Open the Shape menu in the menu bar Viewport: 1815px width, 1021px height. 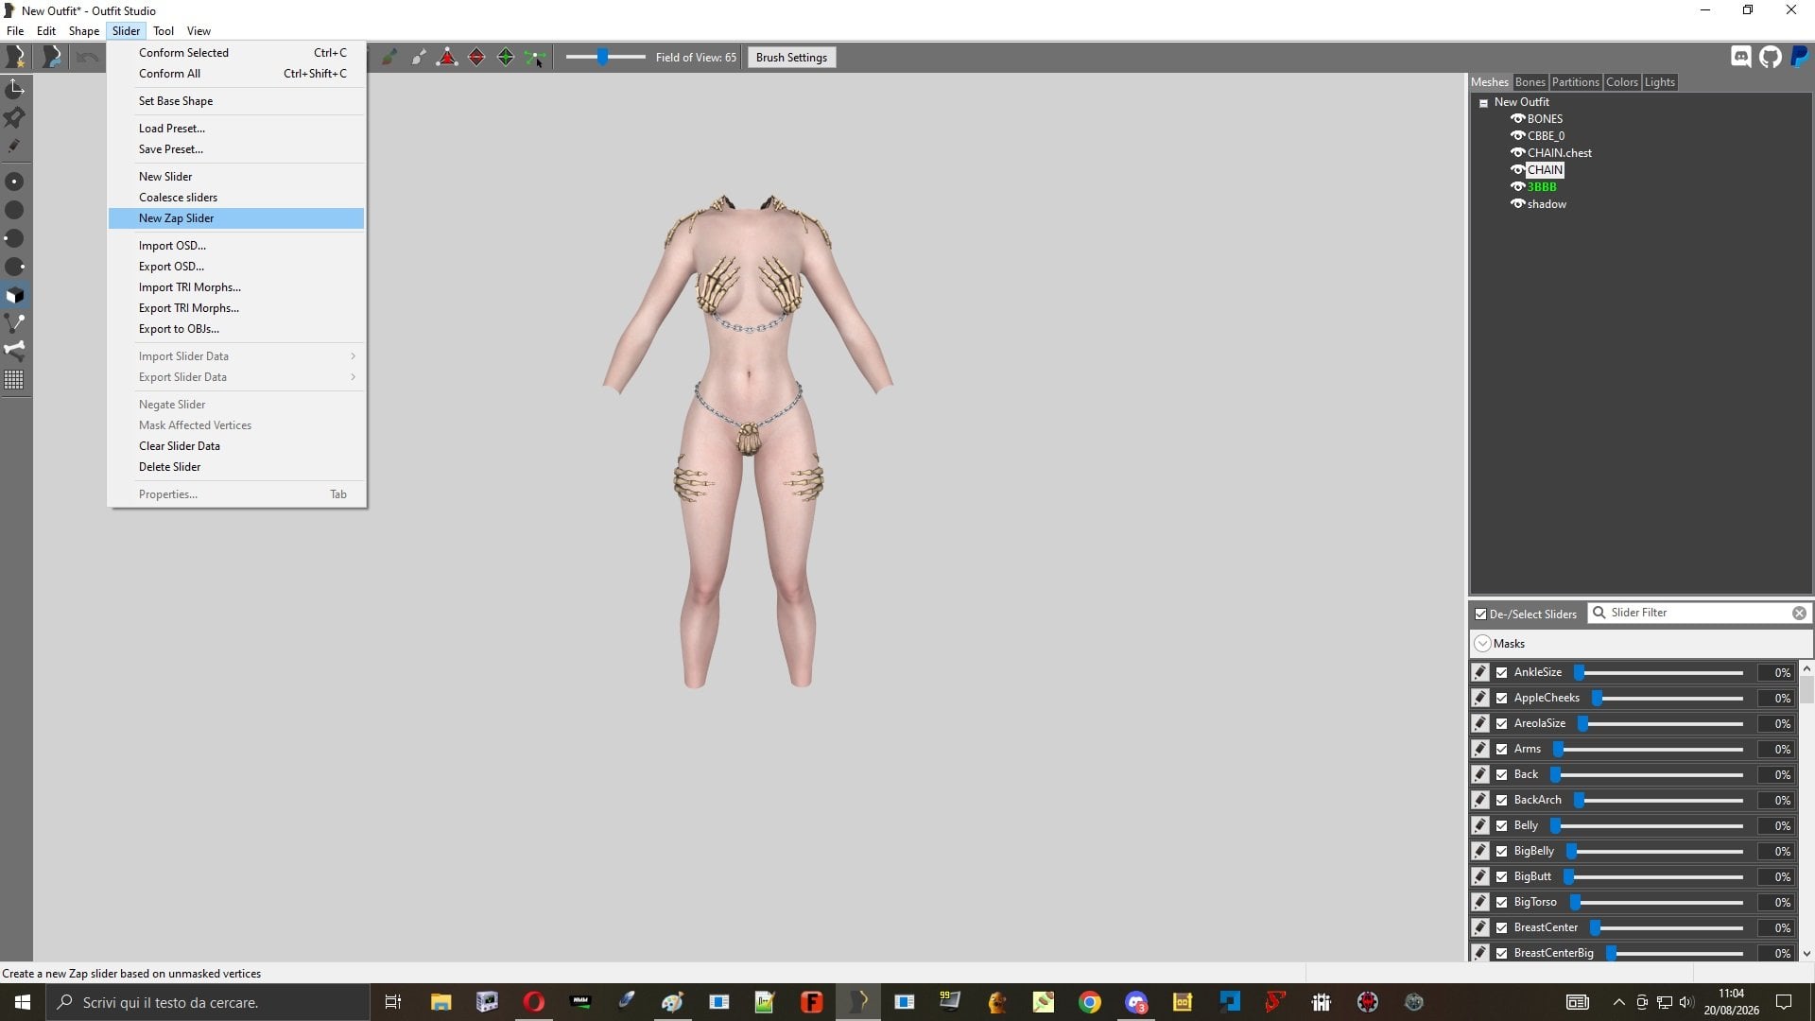(83, 31)
